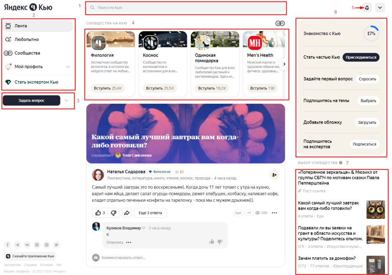Show Еще 3 ответа
Viewport: 392px width, 275px height.
[150, 213]
